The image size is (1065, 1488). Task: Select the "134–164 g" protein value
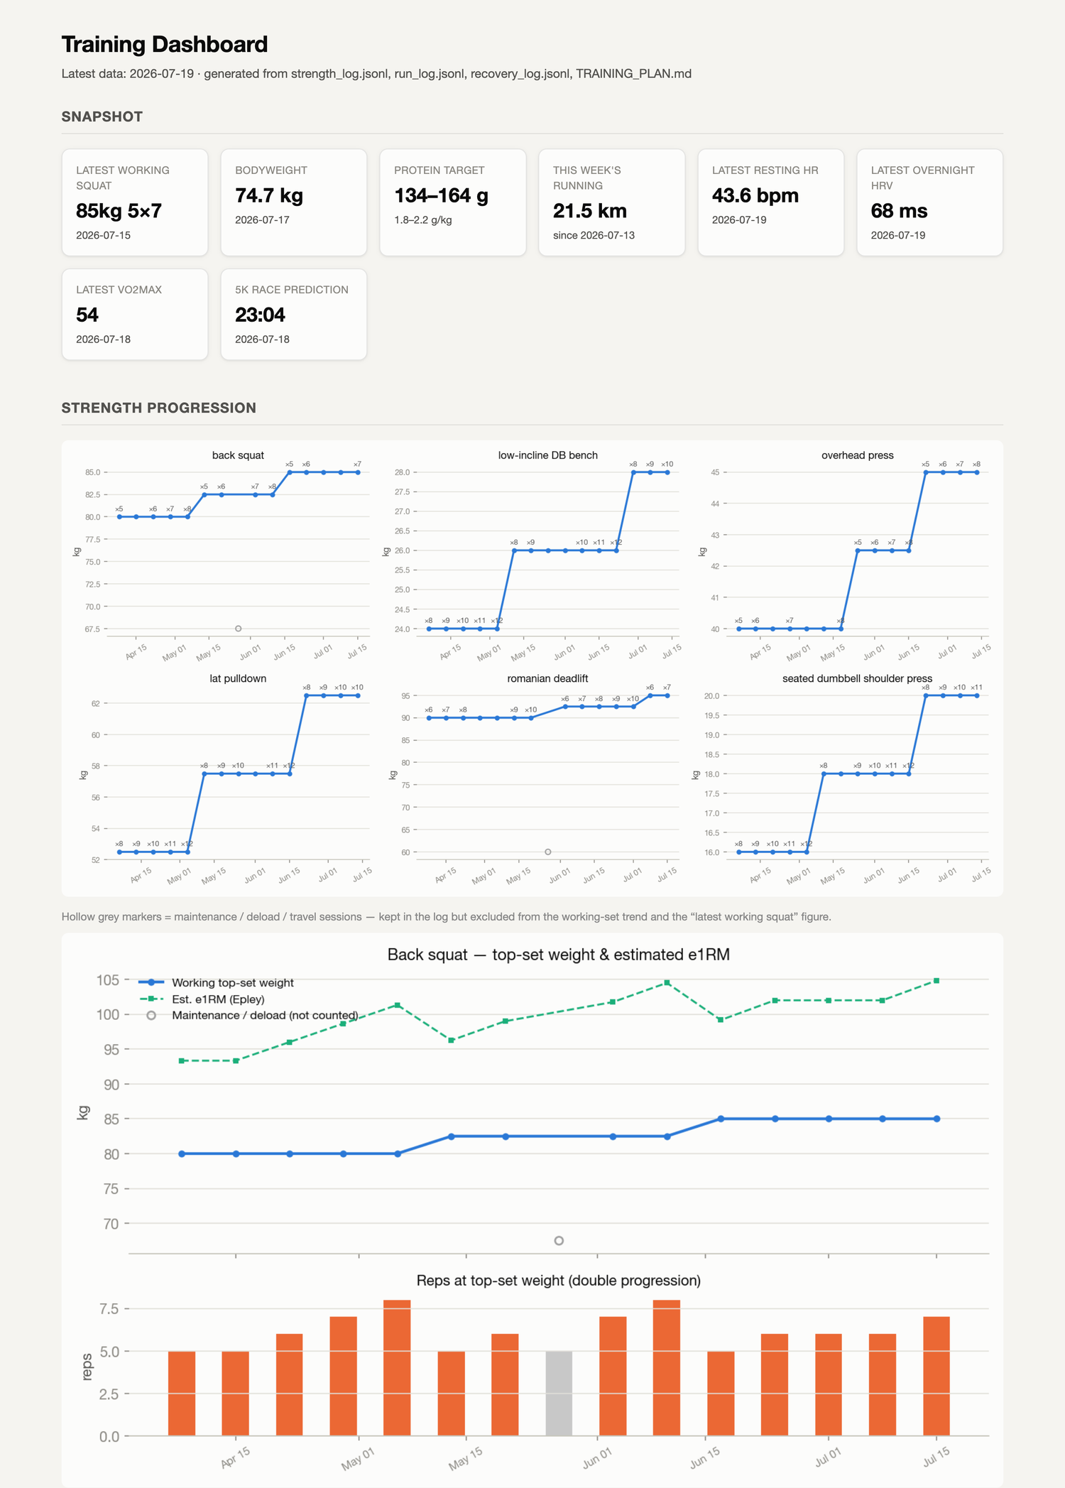(x=442, y=195)
